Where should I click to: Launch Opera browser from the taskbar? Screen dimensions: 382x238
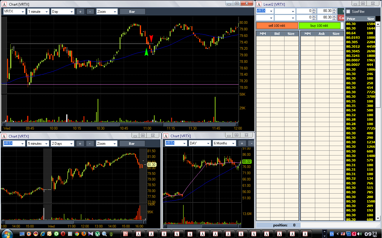click(x=63, y=234)
